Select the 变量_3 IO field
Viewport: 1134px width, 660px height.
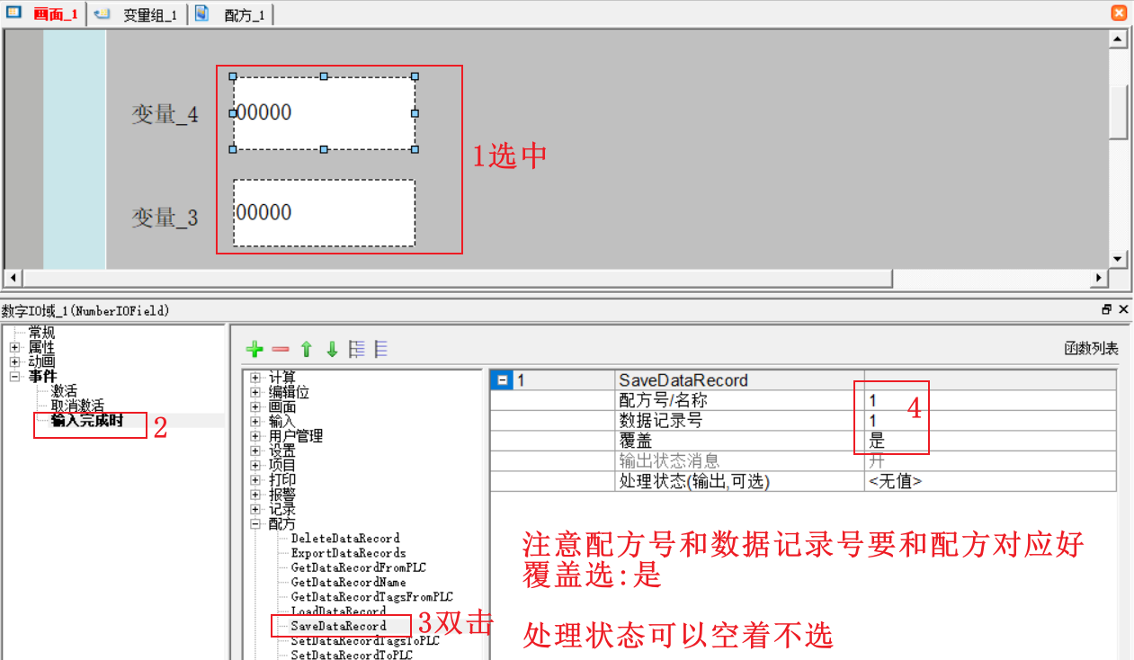coord(324,212)
